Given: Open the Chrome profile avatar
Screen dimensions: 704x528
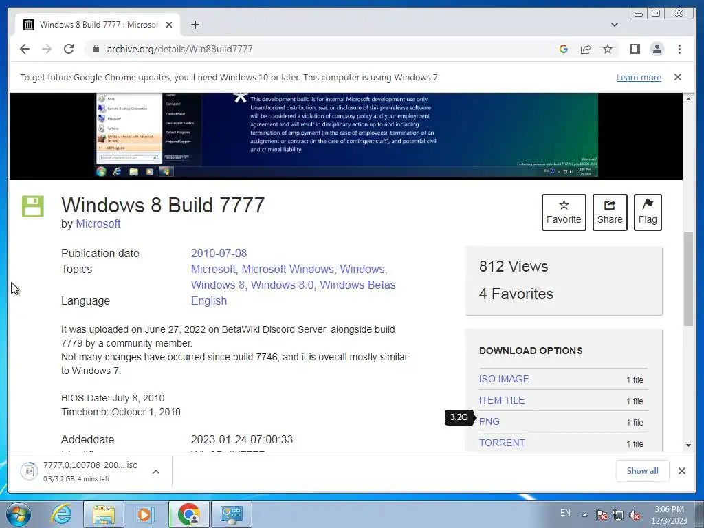Looking at the screenshot, I should pyautogui.click(x=657, y=49).
